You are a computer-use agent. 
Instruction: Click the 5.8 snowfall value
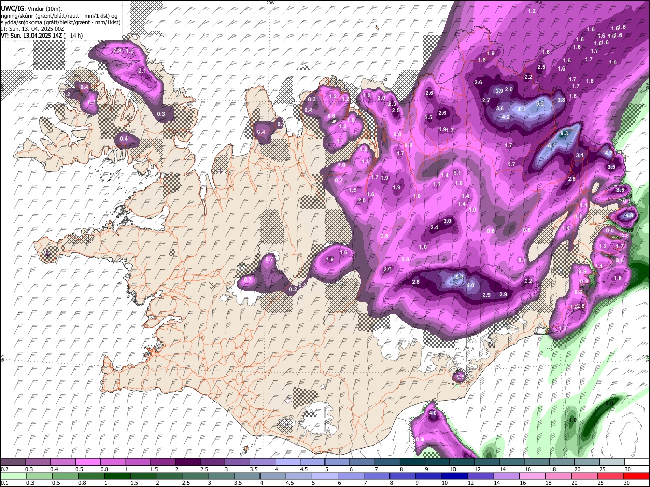click(x=540, y=103)
